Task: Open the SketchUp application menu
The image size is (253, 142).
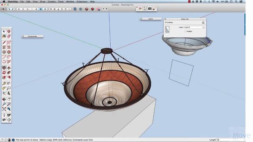Action: coord(13,2)
